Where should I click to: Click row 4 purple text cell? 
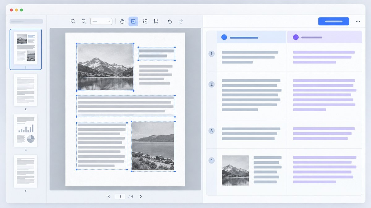coord(324,172)
